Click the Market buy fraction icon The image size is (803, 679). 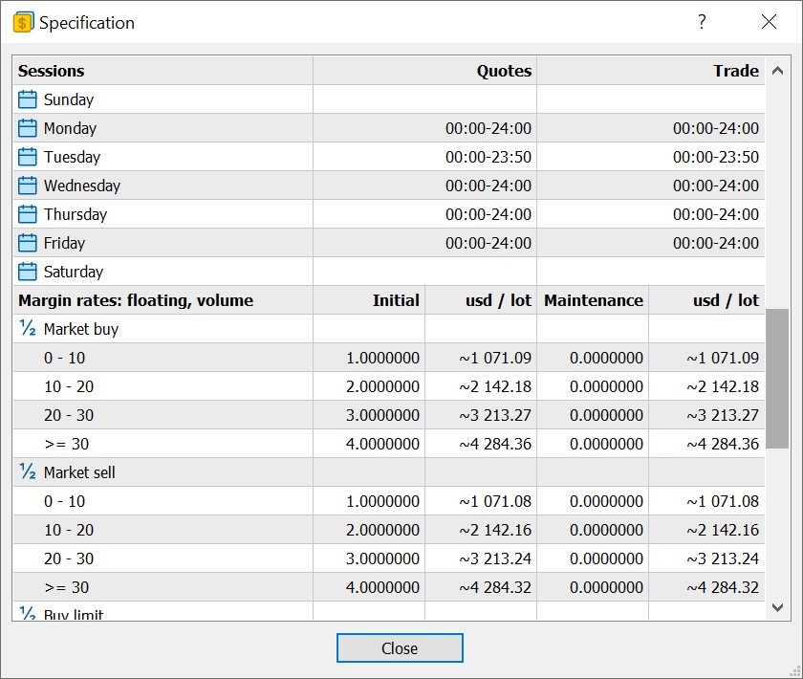point(28,329)
